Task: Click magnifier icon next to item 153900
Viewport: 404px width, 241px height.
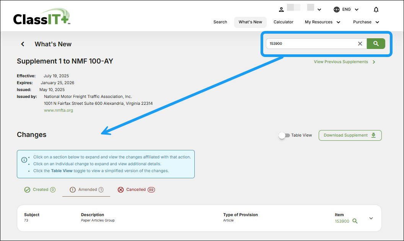Action: [355, 221]
